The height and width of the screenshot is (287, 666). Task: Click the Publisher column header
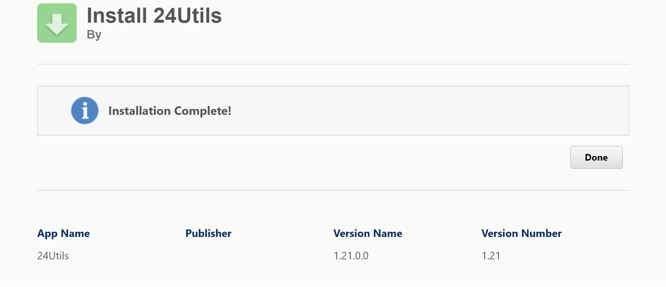[208, 233]
